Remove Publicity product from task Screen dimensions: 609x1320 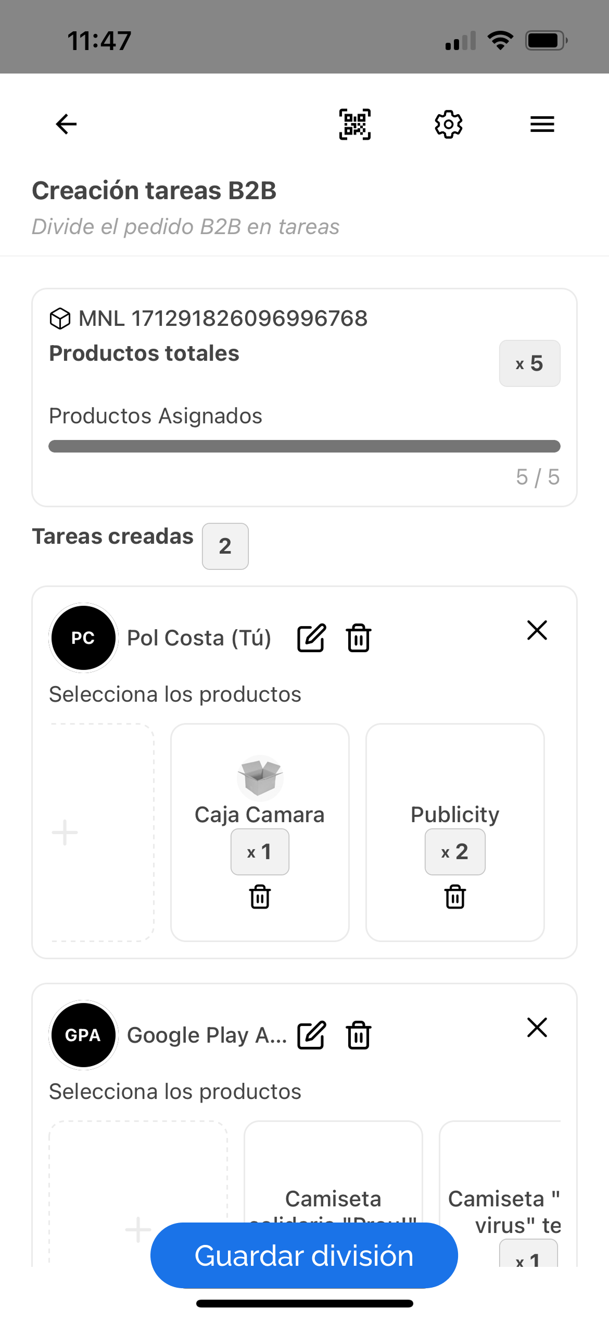coord(455,897)
